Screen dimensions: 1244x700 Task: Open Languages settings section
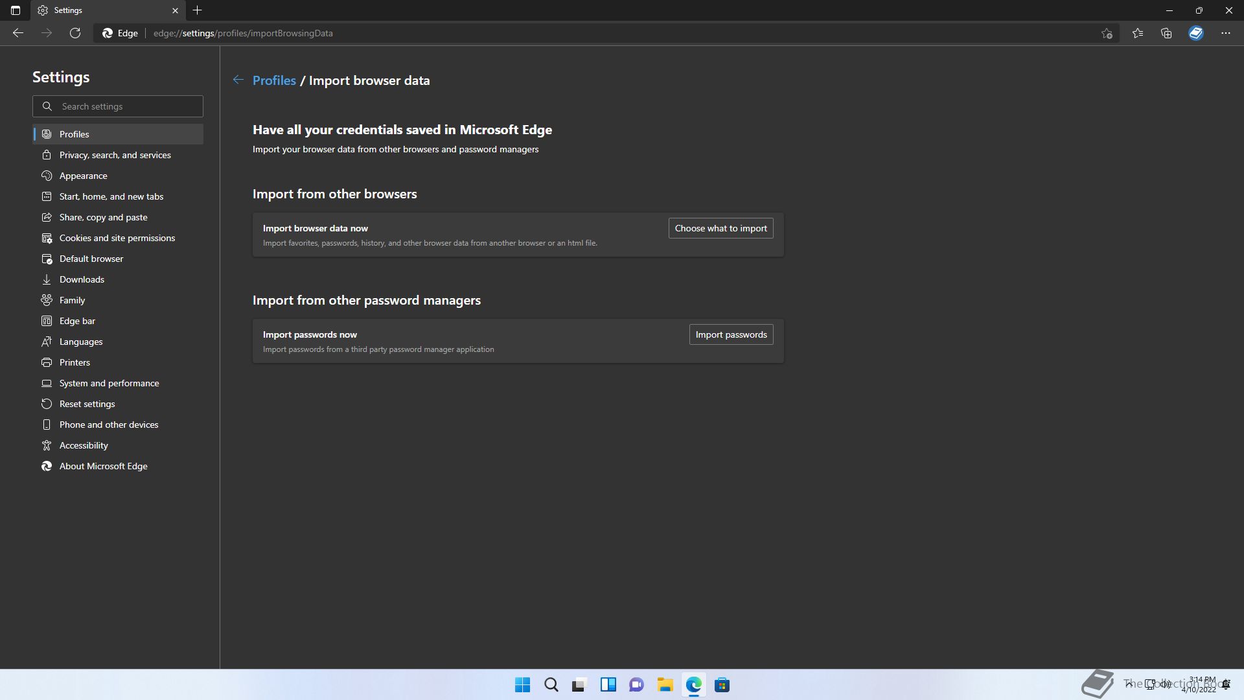click(x=118, y=342)
